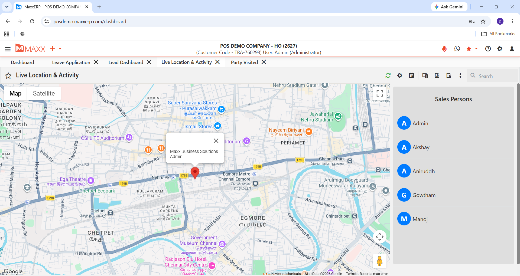Switch to the Lead Dashboard tab

(126, 63)
